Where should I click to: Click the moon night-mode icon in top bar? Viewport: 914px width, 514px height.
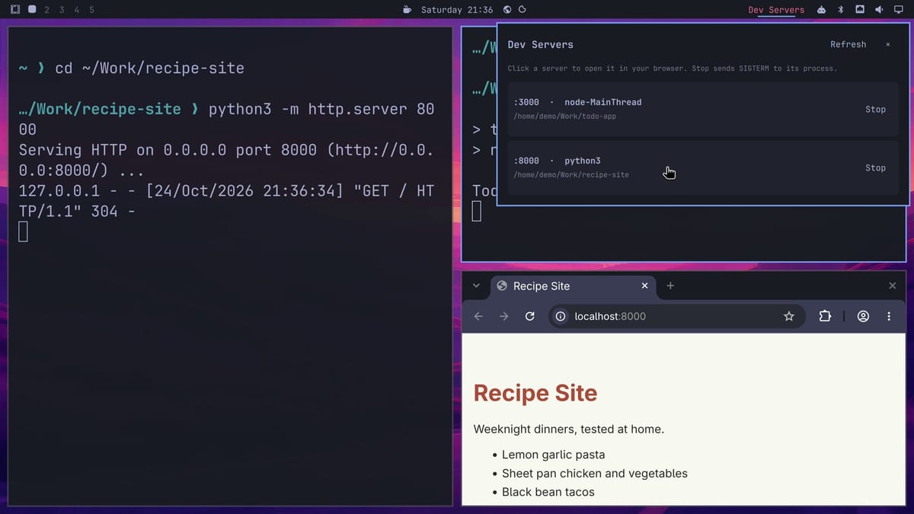pyautogui.click(x=522, y=10)
